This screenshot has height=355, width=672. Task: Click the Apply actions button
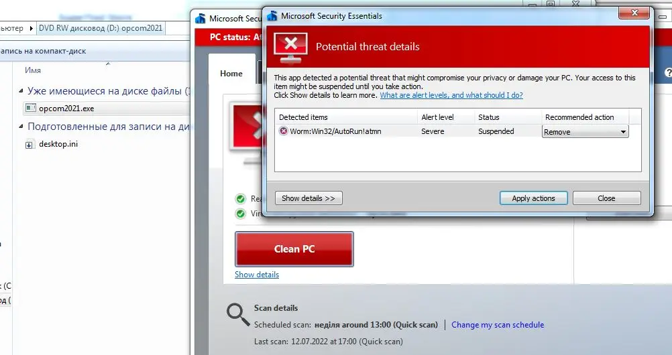click(x=534, y=198)
